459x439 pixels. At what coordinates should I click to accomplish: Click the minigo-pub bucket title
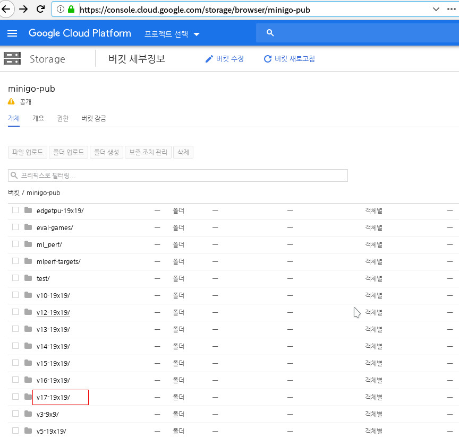pos(32,89)
